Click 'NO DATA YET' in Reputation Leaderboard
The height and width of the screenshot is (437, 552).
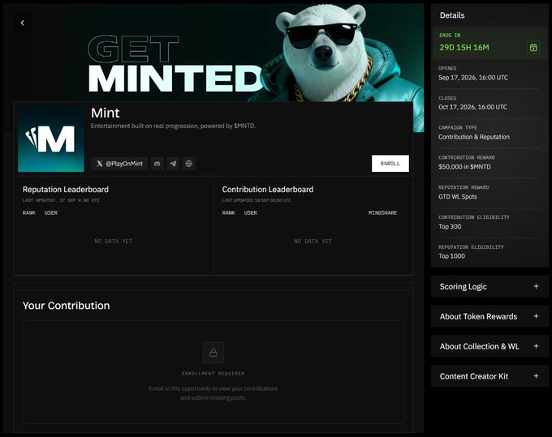pos(114,241)
